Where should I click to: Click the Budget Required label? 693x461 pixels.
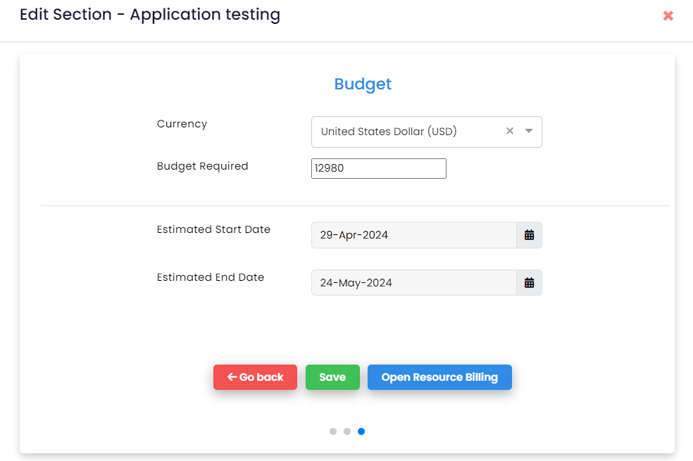click(202, 166)
